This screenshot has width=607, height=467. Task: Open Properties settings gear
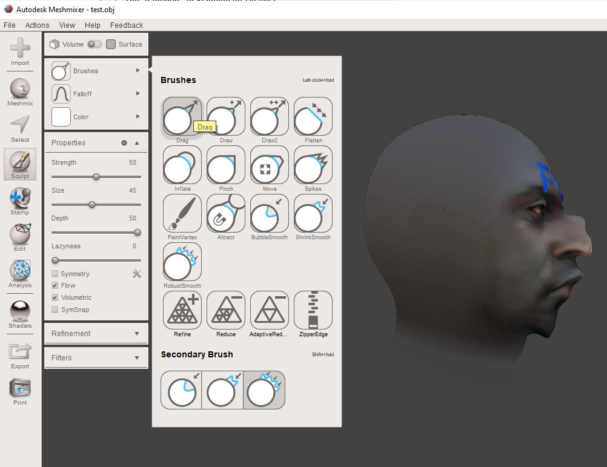124,143
